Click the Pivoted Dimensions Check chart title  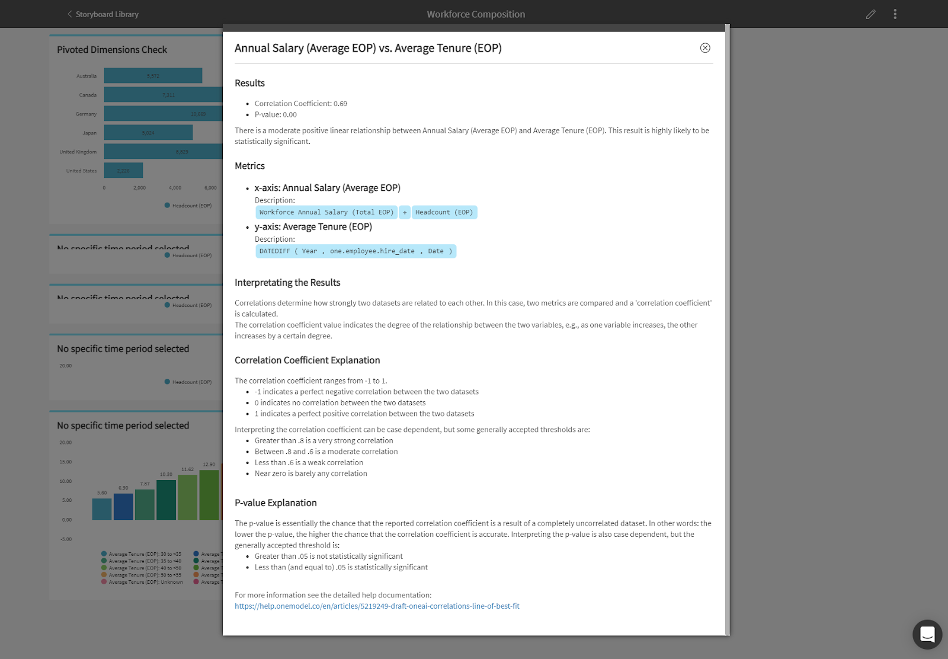coord(112,50)
